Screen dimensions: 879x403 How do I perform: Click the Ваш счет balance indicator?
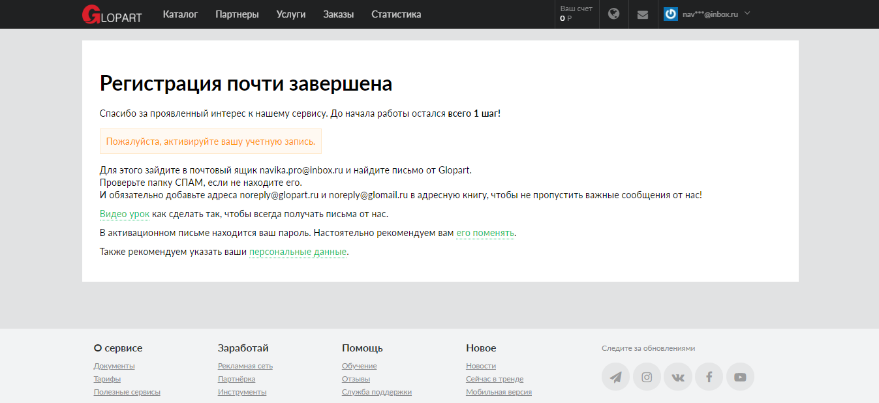coord(576,14)
